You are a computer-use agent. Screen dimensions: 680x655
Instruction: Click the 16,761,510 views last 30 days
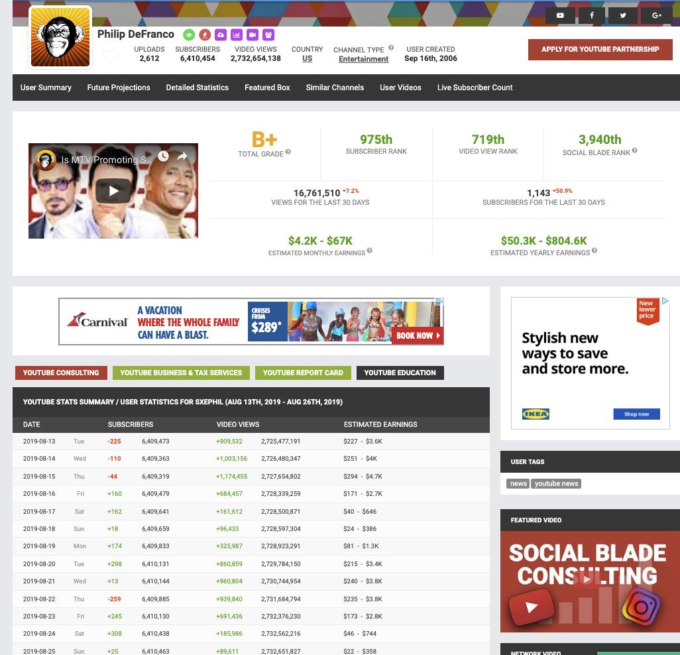[317, 193]
